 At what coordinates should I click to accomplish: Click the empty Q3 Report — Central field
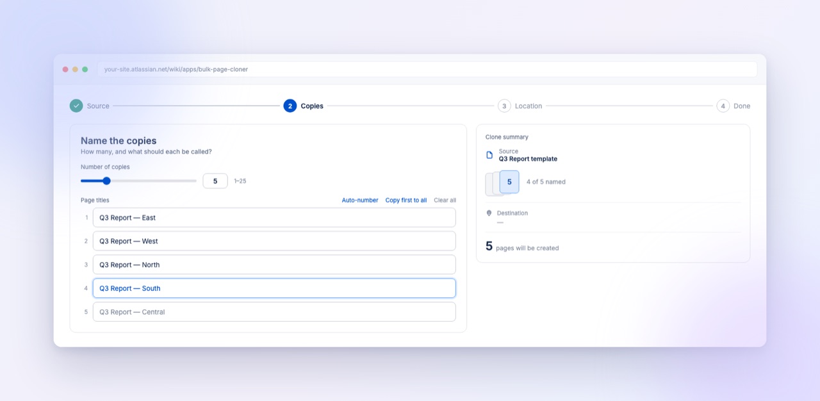click(274, 312)
